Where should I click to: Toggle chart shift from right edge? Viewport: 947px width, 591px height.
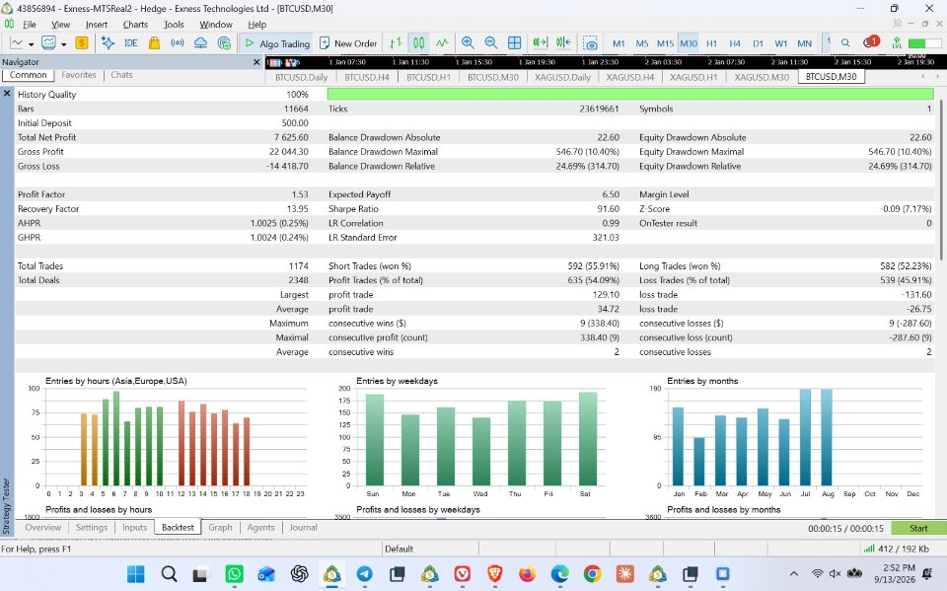pos(563,42)
